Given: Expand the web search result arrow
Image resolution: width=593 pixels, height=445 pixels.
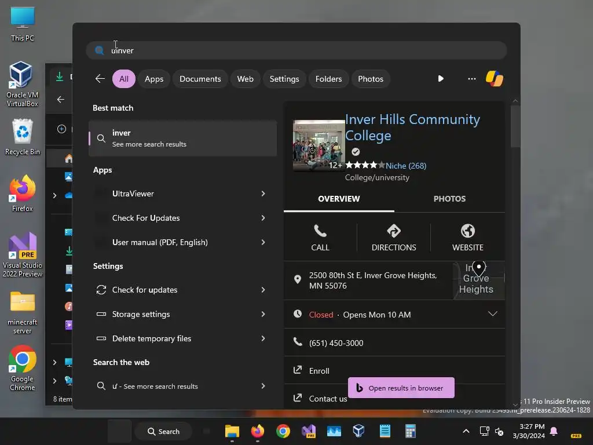Looking at the screenshot, I should (263, 386).
